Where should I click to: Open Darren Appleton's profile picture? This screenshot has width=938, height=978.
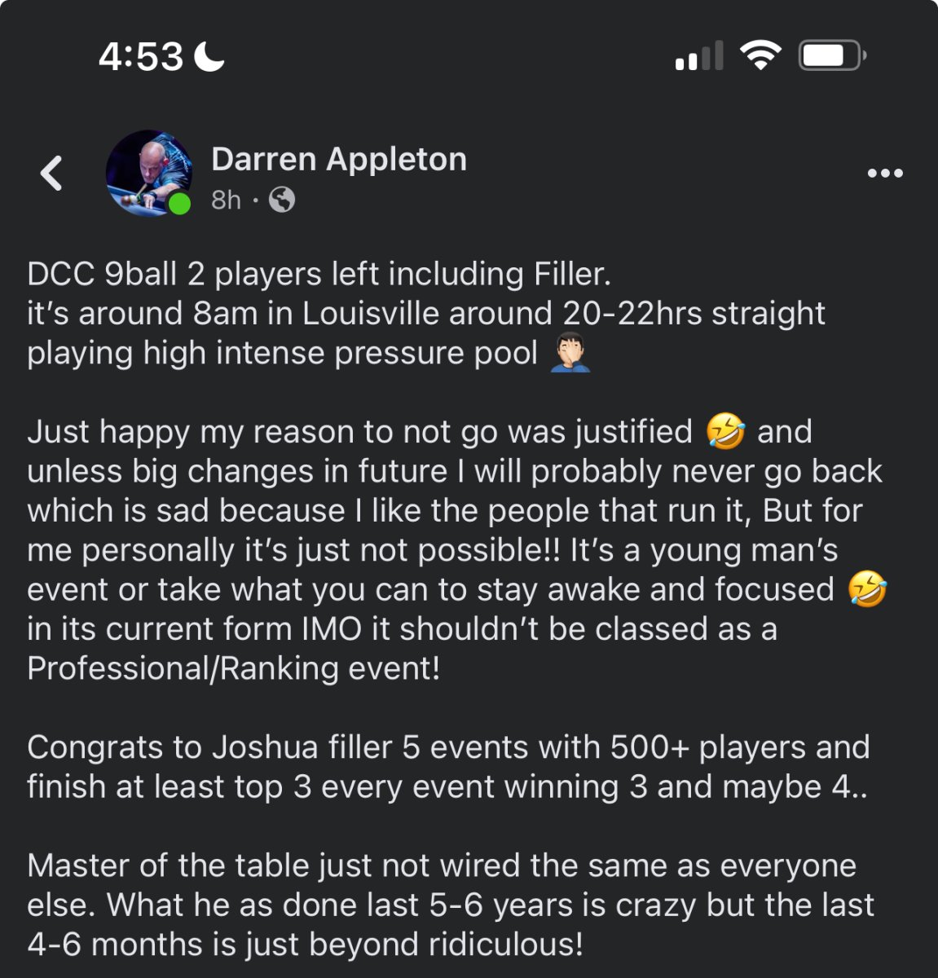pos(149,172)
